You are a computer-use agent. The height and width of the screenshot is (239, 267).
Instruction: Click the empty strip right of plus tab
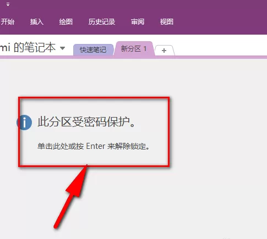point(220,48)
